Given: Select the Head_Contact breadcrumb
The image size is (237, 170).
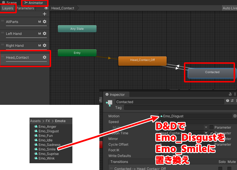Looking at the screenshot, I should pyautogui.click(x=63, y=8).
